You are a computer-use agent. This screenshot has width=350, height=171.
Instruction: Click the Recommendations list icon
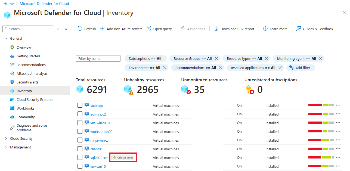[12, 65]
